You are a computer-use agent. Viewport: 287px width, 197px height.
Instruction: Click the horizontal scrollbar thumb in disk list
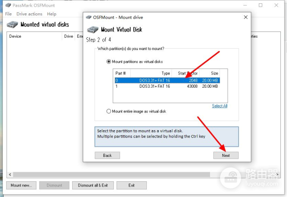point(111,175)
